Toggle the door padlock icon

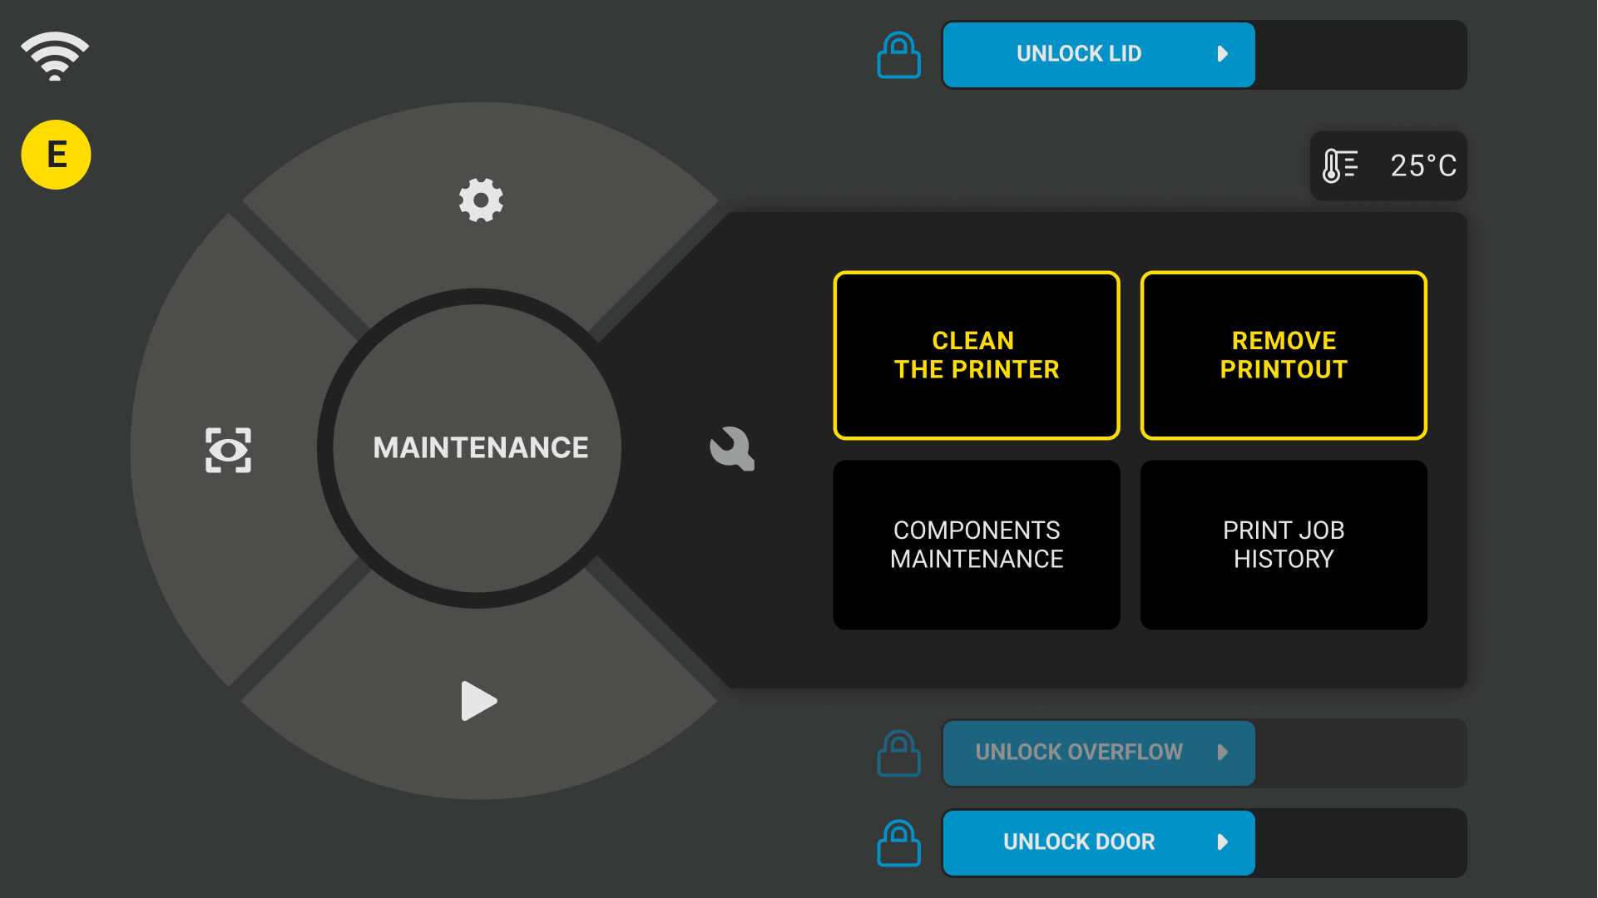(x=898, y=843)
